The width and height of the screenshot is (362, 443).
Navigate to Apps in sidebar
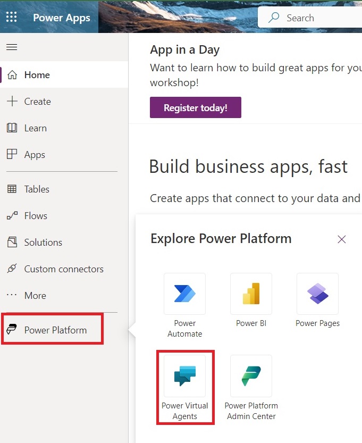coord(35,155)
